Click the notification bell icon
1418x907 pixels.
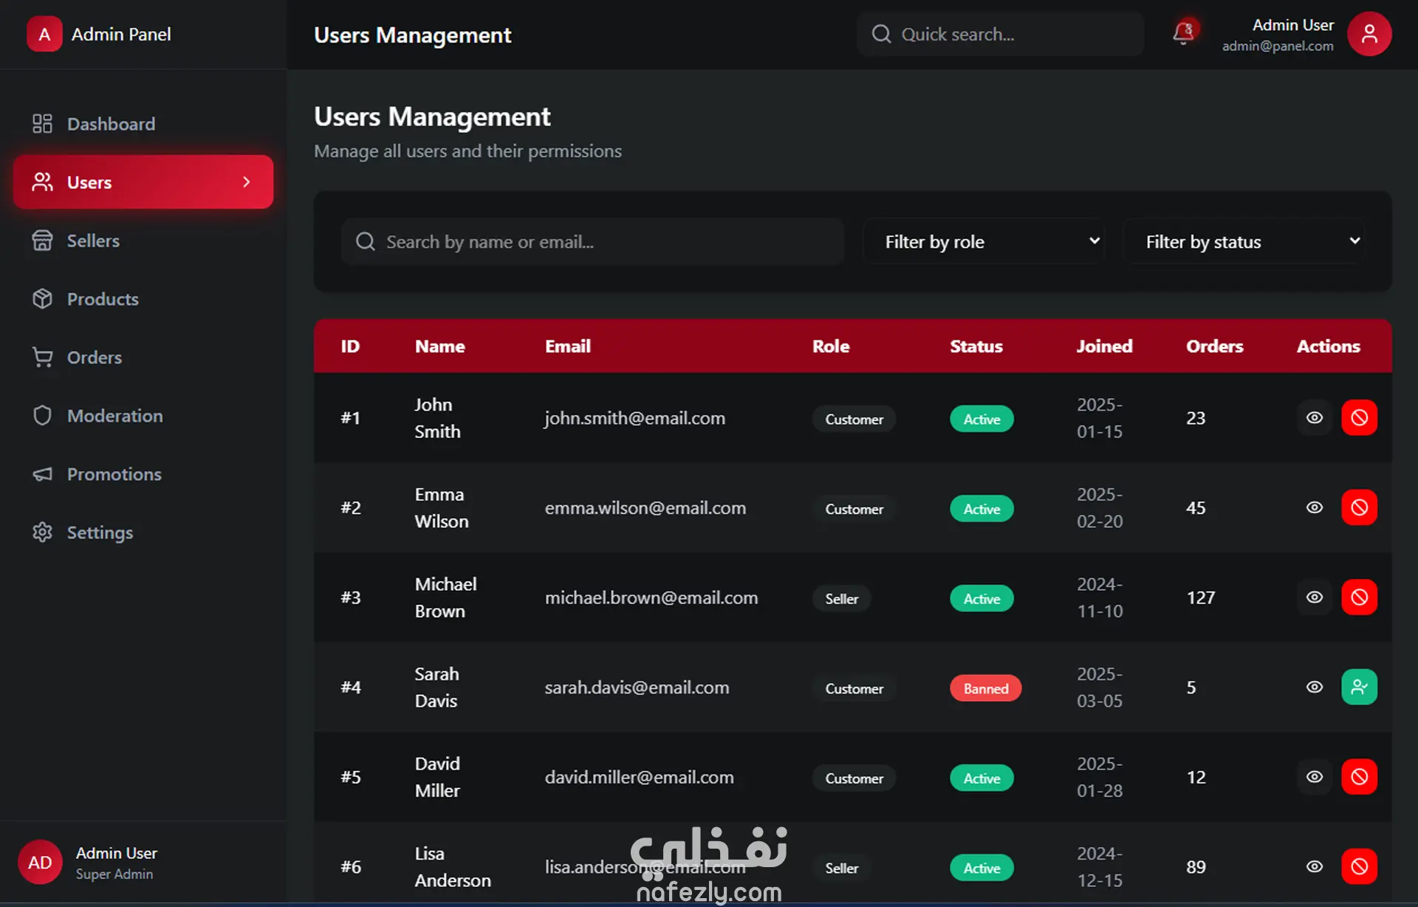(1184, 33)
